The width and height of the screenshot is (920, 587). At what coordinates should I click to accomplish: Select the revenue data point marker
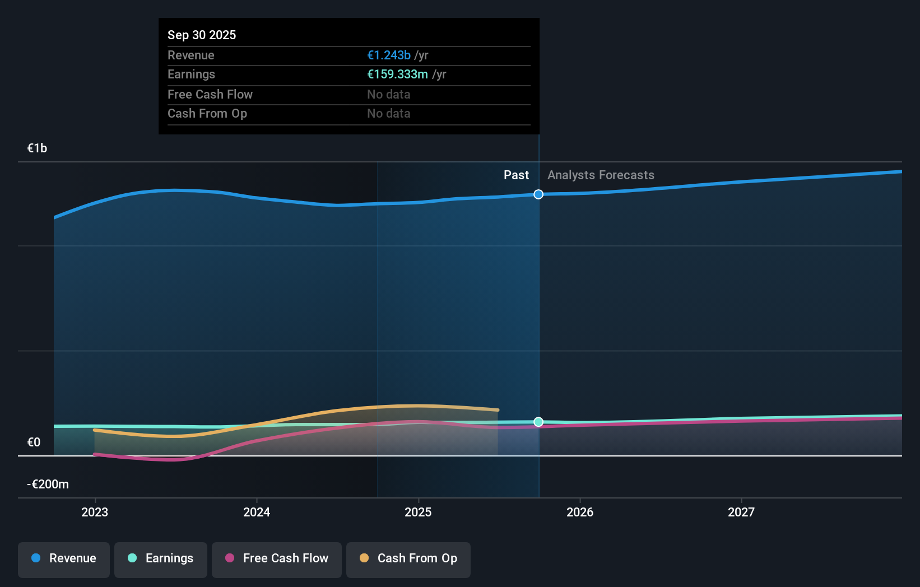[x=538, y=194]
